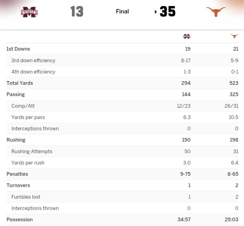Select the Penalties row label
Screen dimensions: 244x226
point(17,174)
